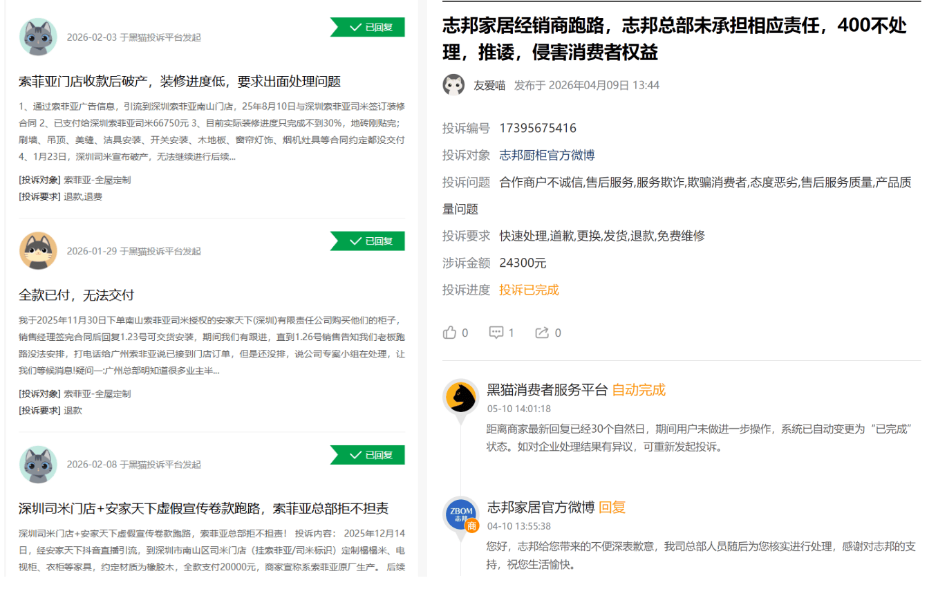This screenshot has height=596, width=947.
Task: Click the thumbs-up like icon
Action: point(450,333)
